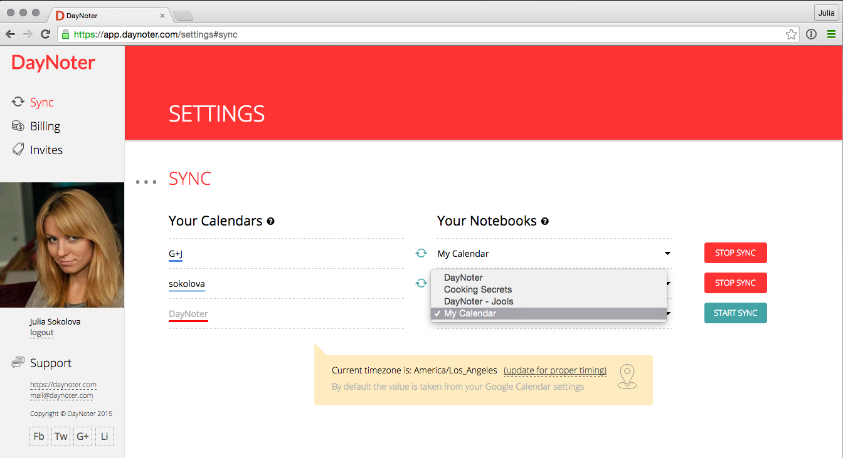This screenshot has height=458, width=843.
Task: Click the Support chat bubble icon
Action: pyautogui.click(x=18, y=363)
